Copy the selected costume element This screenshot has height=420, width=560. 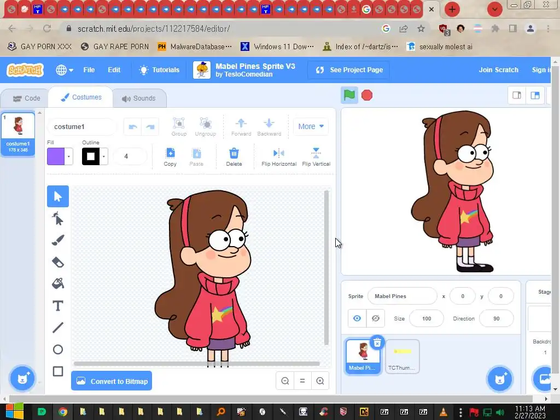(170, 157)
